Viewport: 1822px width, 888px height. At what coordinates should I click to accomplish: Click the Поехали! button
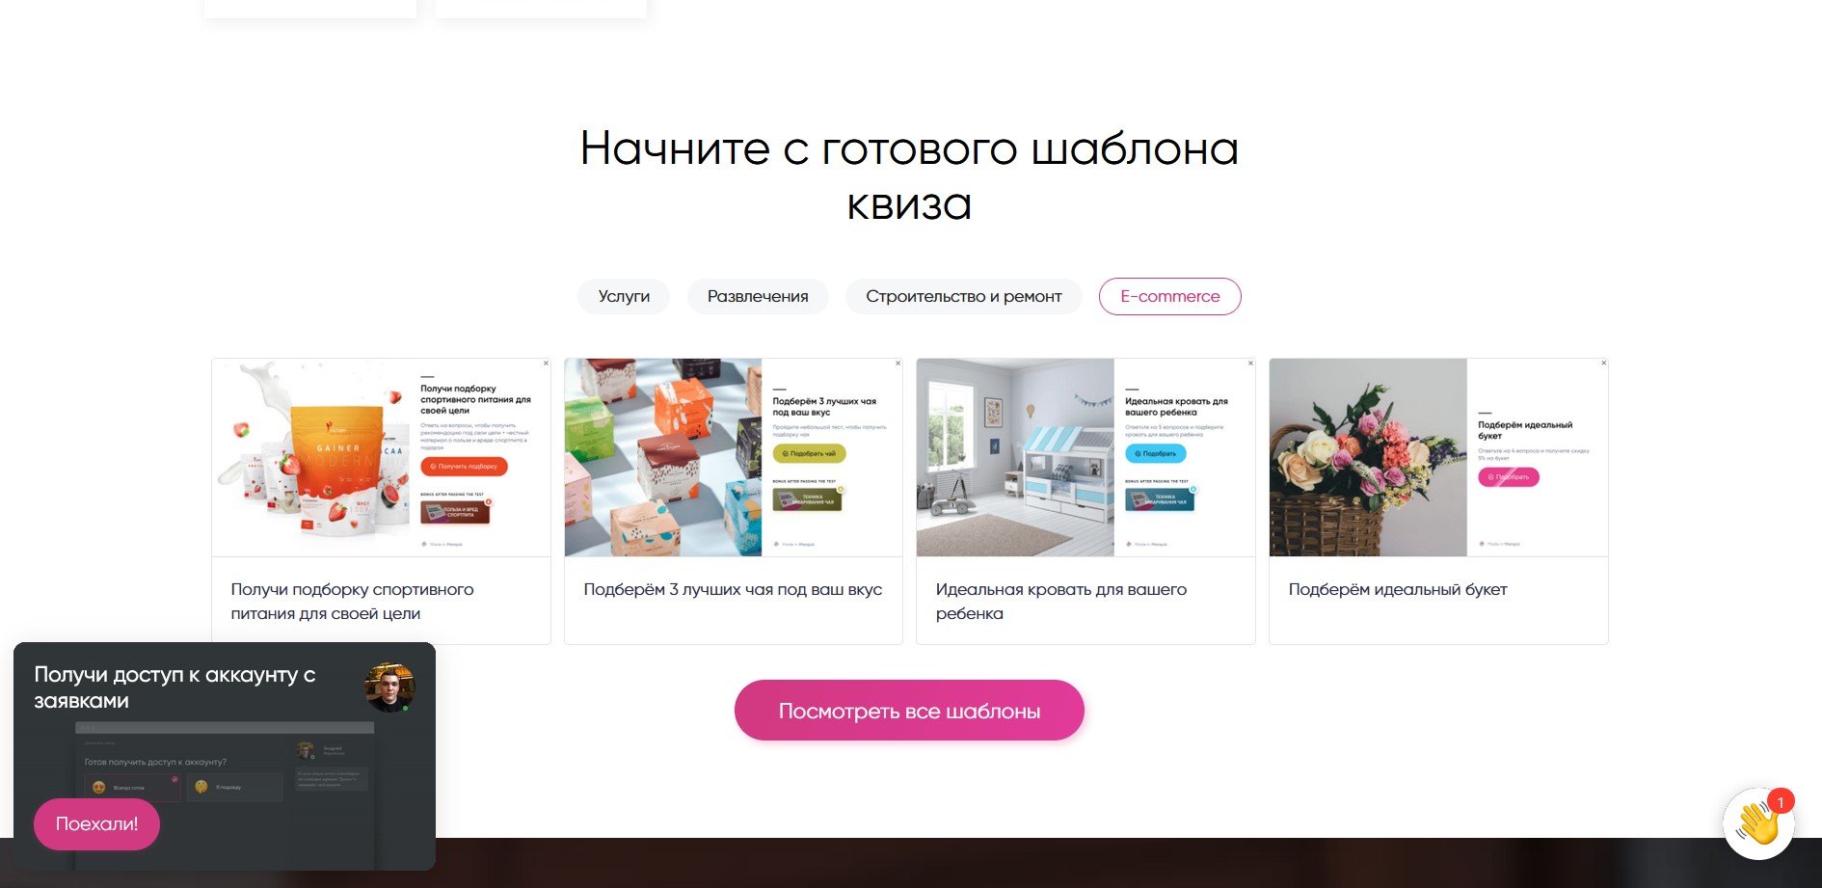point(96,824)
